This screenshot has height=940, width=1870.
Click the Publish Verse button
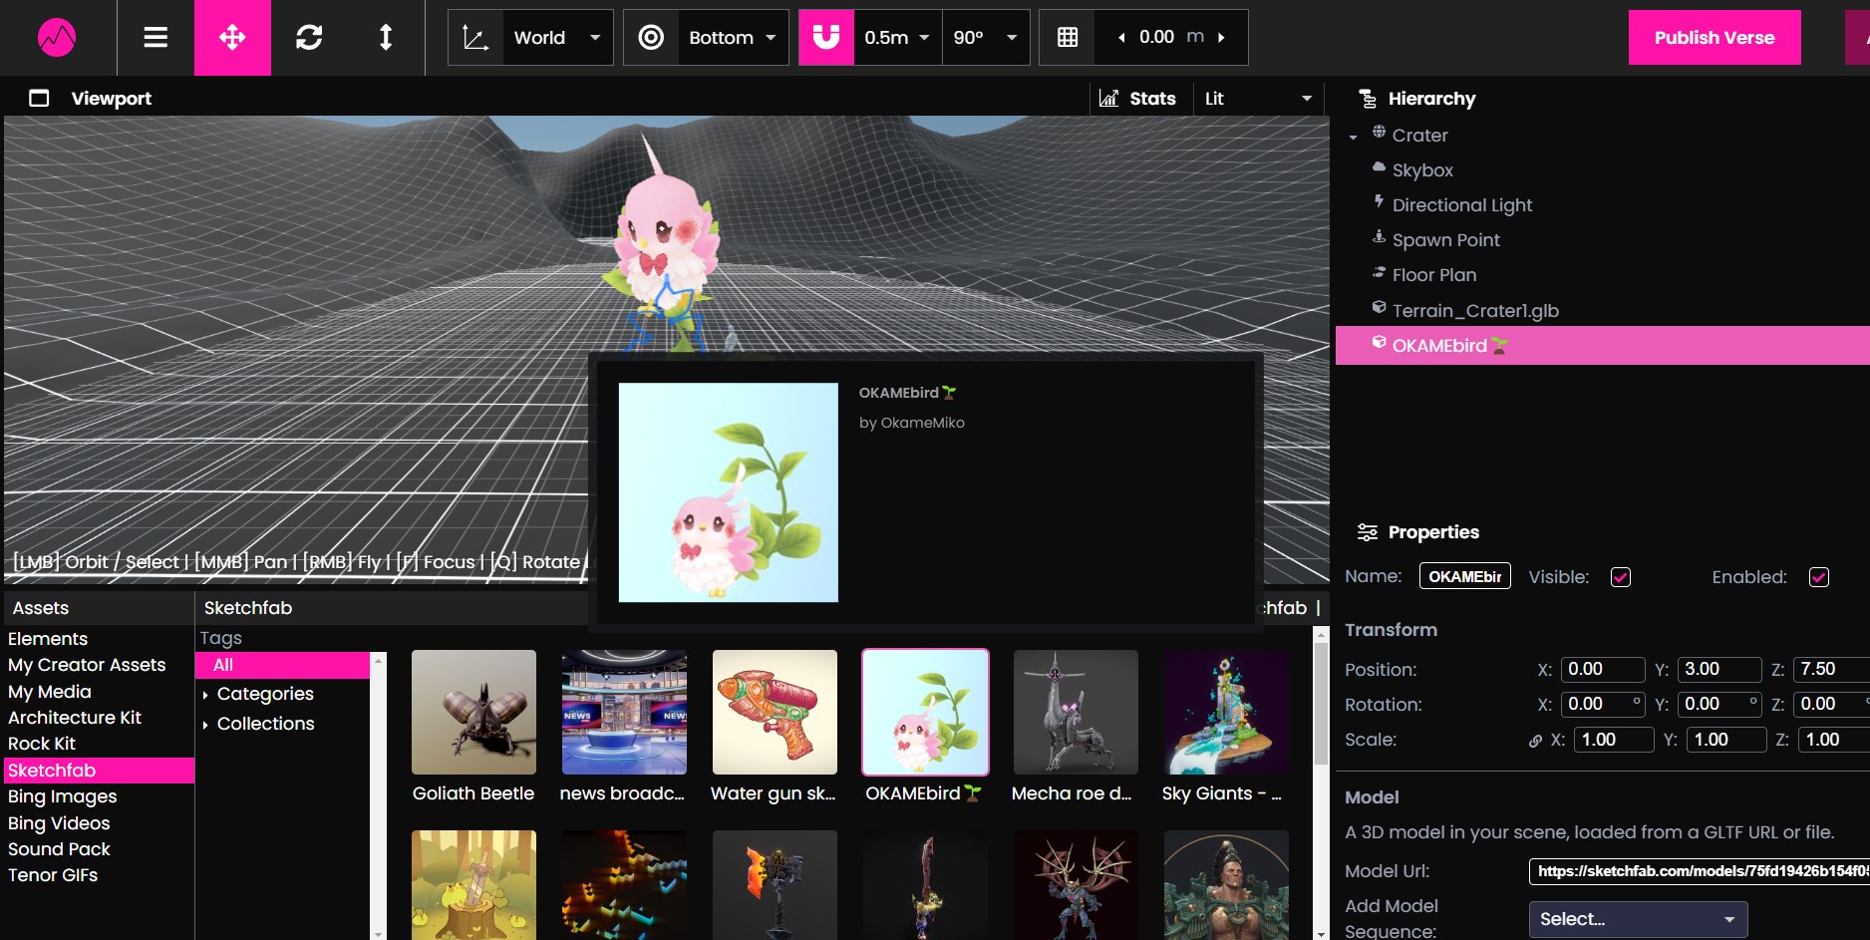click(1714, 38)
